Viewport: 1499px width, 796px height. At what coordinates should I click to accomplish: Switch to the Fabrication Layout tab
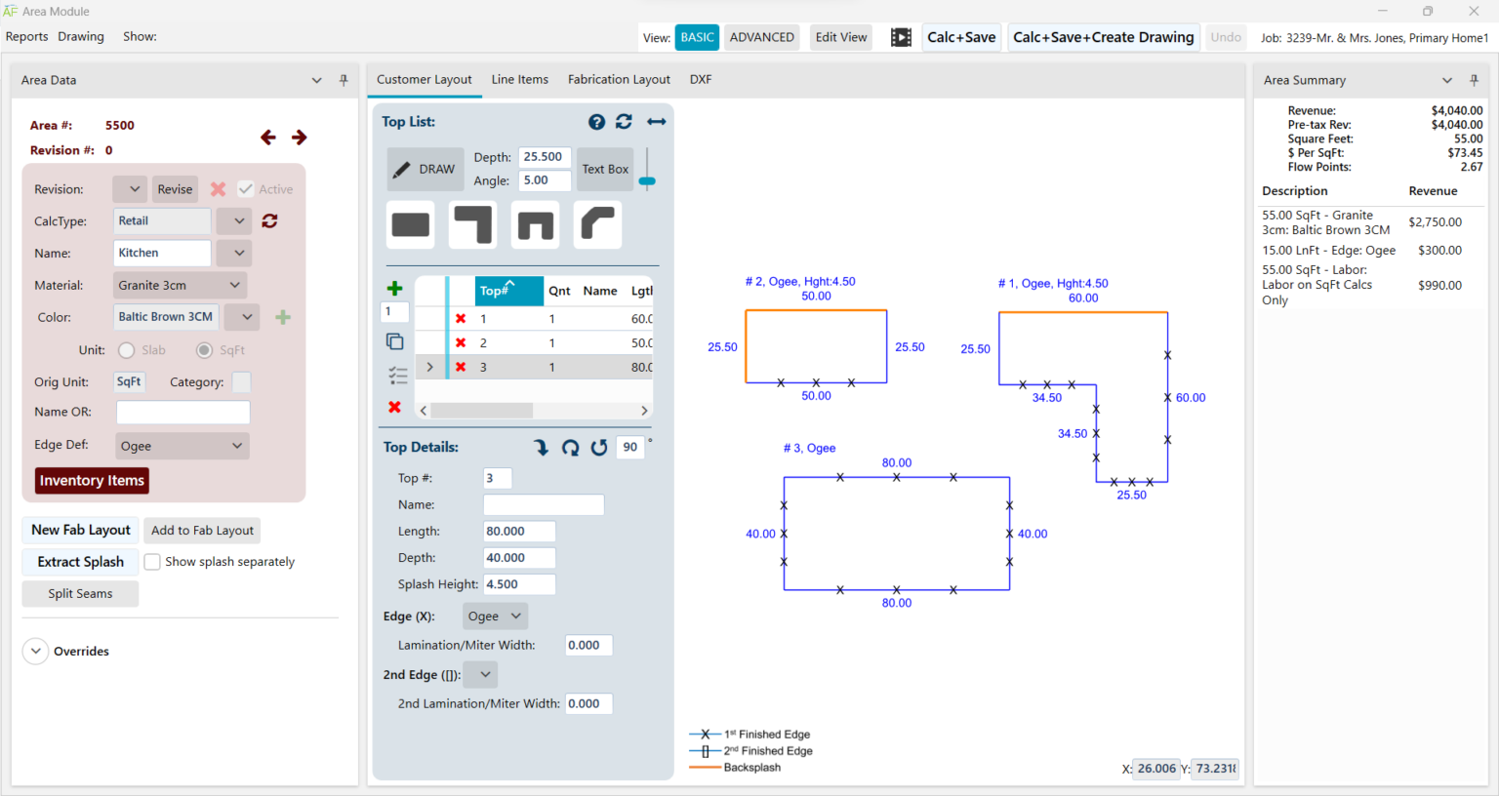tap(619, 79)
